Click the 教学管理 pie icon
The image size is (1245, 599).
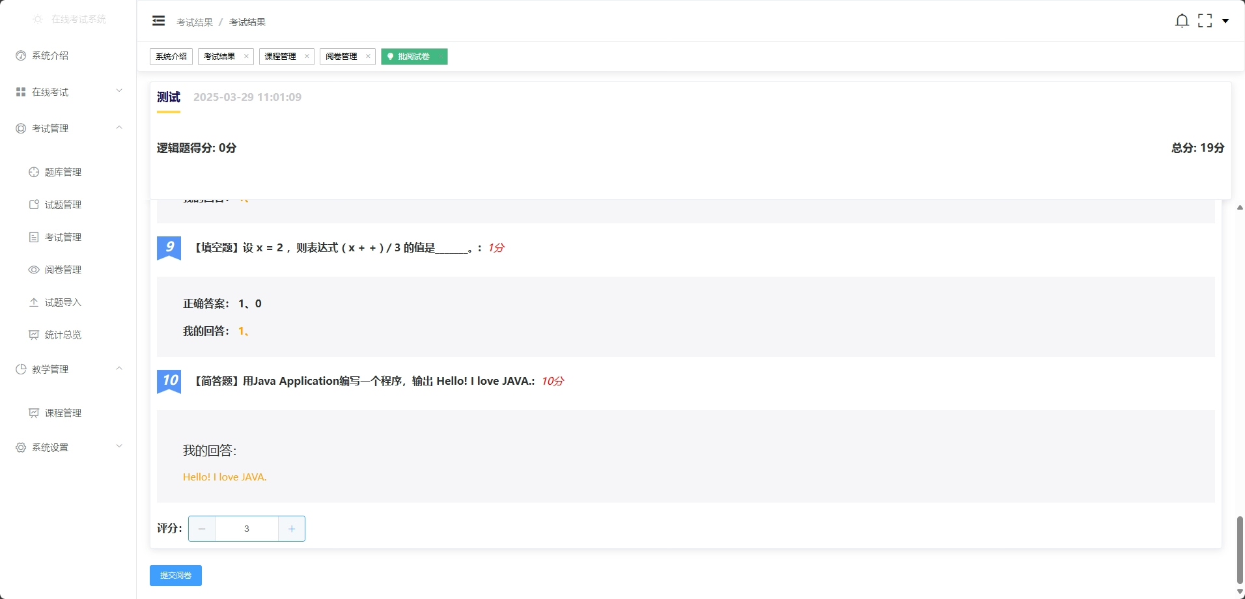click(x=21, y=370)
